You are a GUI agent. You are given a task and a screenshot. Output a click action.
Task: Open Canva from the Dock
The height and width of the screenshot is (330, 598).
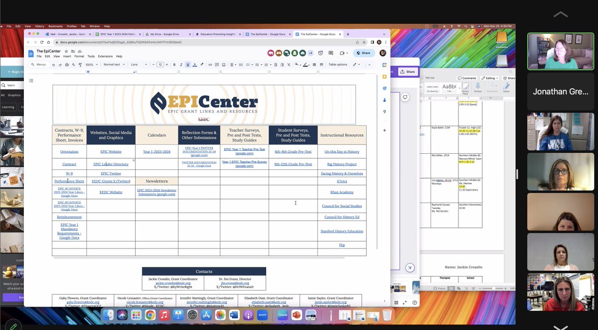click(x=283, y=315)
